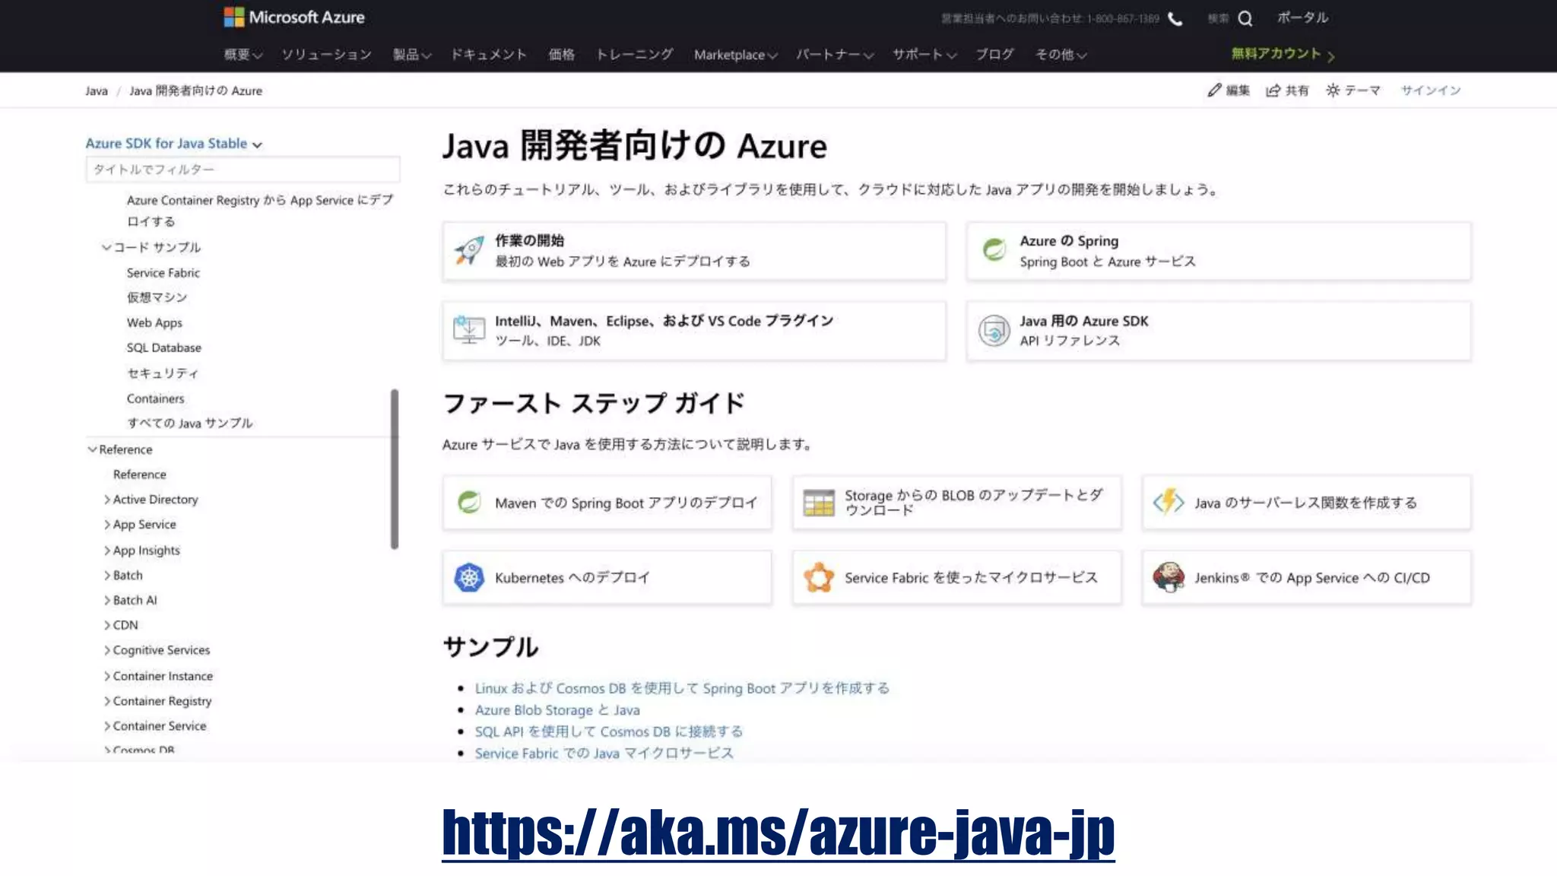Expand the Active Directory node

click(106, 500)
